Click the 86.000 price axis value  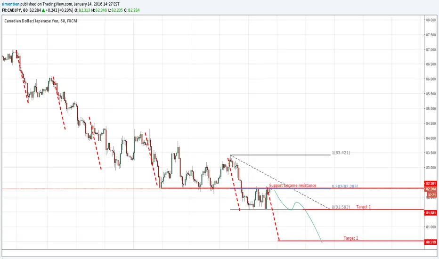coord(431,79)
